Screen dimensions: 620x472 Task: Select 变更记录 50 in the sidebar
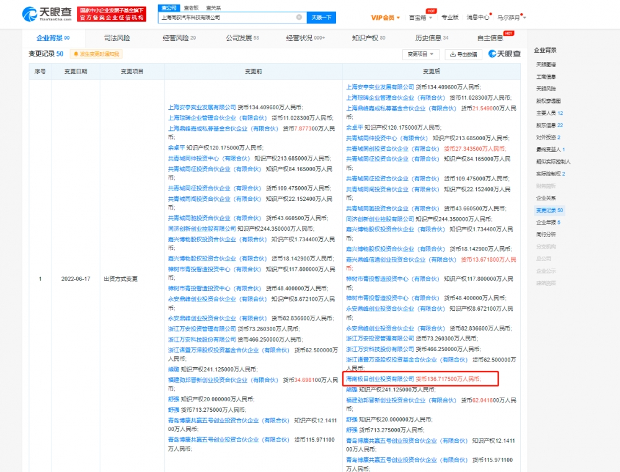549,210
